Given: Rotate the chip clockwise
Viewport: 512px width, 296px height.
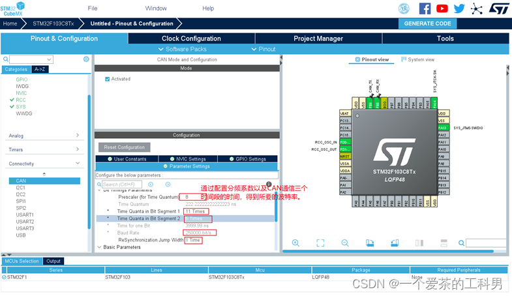Looking at the screenshot, I should point(370,243).
